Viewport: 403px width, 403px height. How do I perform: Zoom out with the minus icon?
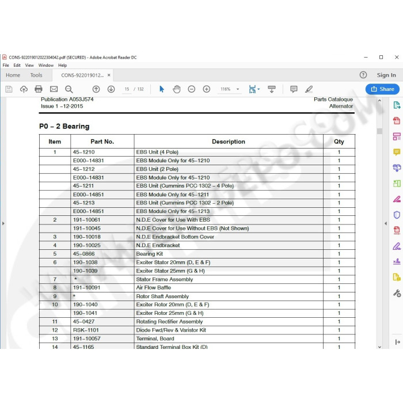(192, 89)
